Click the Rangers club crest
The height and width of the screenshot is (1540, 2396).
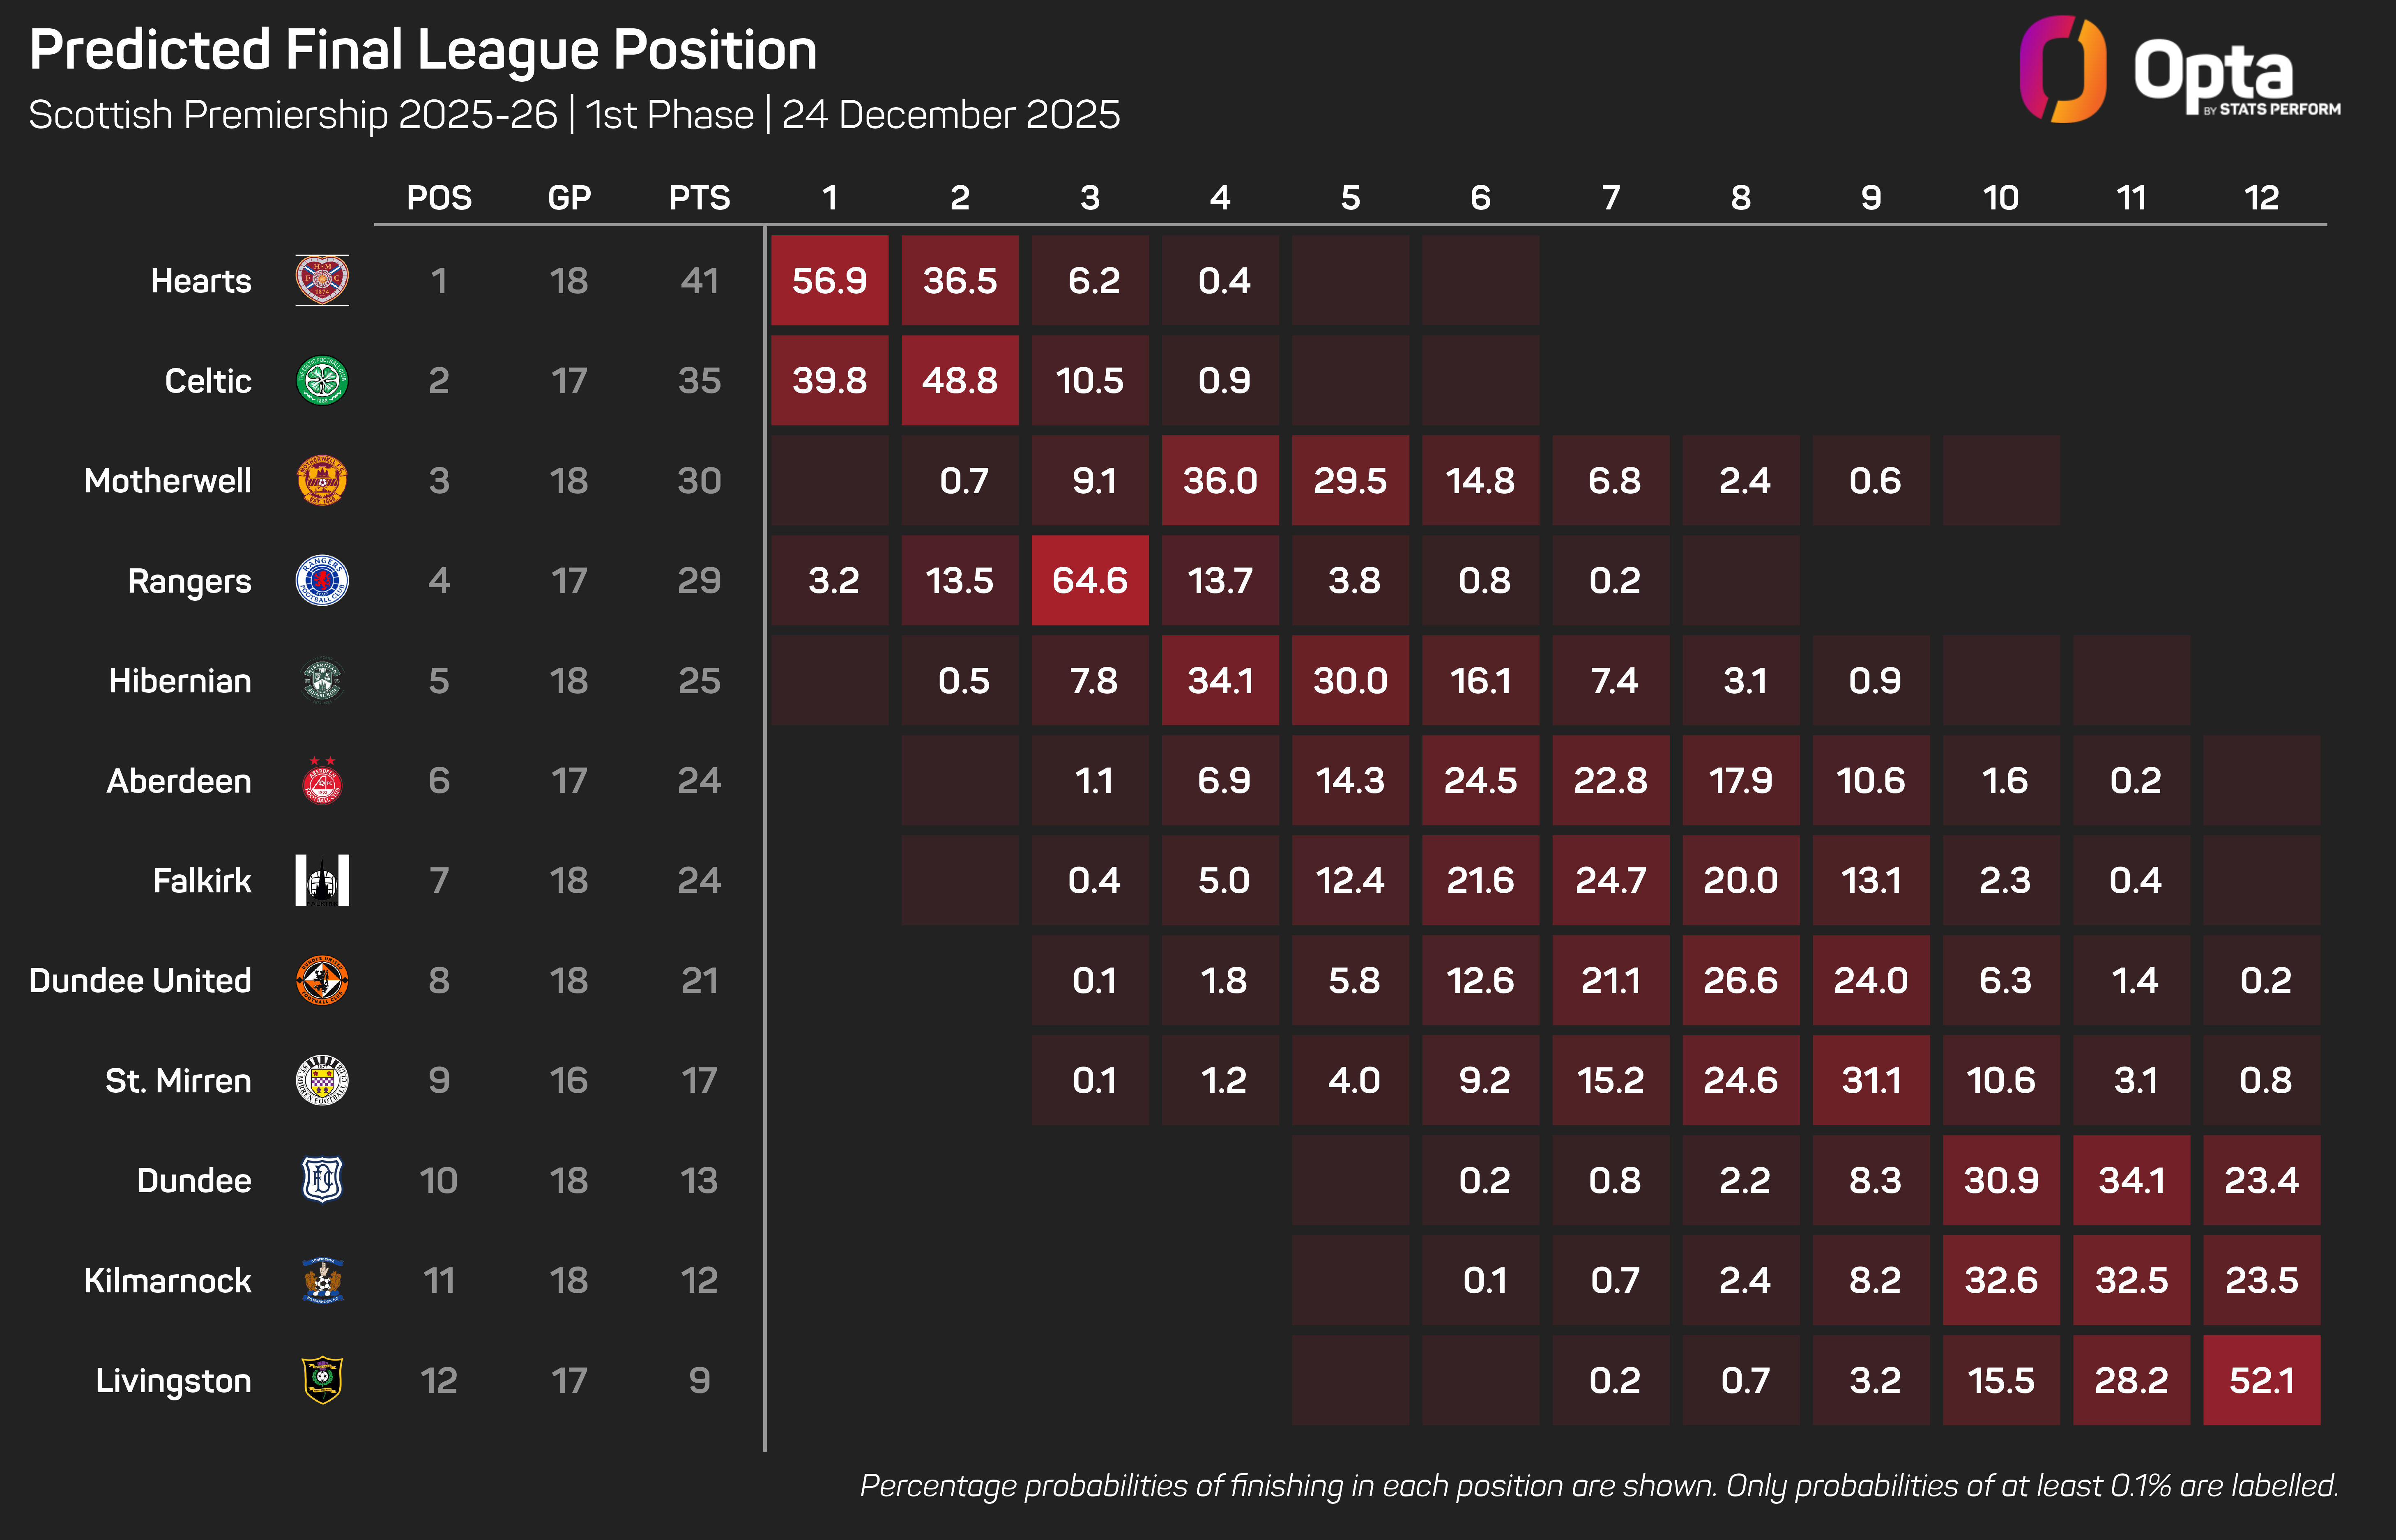pyautogui.click(x=322, y=580)
